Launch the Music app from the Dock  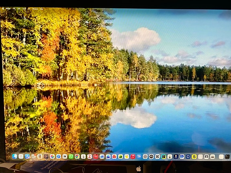tap(133, 157)
